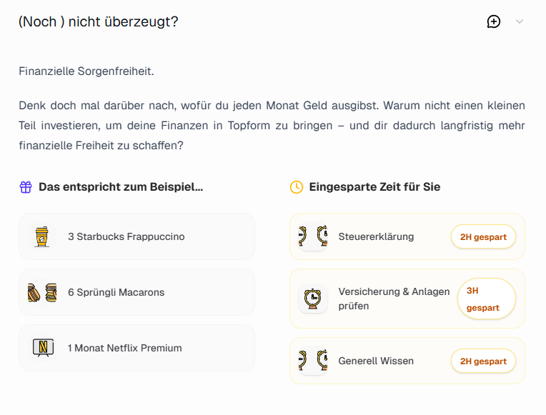Click the 'Das entspricht zum Beispiel...' heading
This screenshot has height=415, width=546.
pyautogui.click(x=121, y=187)
